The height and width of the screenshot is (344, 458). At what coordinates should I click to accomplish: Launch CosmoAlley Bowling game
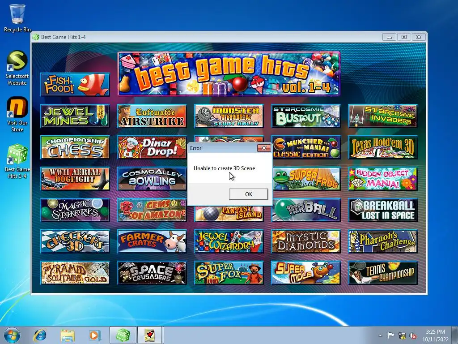(x=152, y=179)
